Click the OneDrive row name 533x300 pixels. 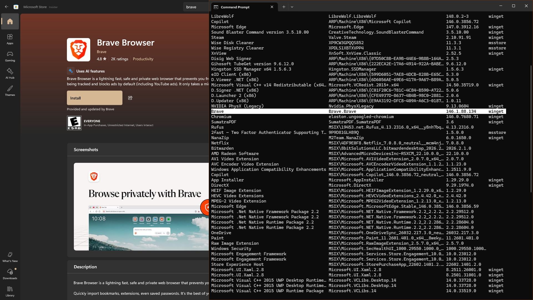[221, 233]
